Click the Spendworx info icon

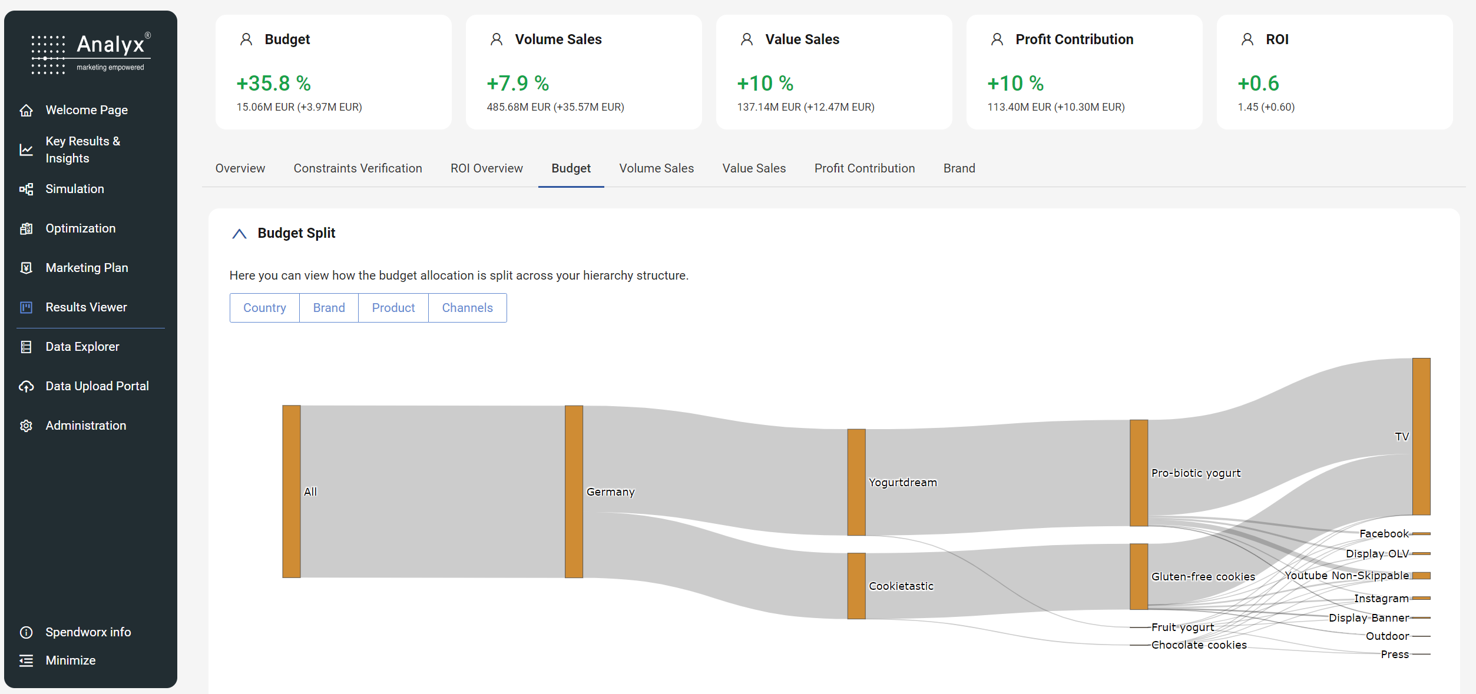pyautogui.click(x=26, y=632)
